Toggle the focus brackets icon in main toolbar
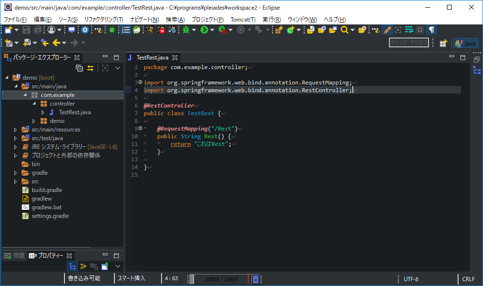 click(398, 30)
